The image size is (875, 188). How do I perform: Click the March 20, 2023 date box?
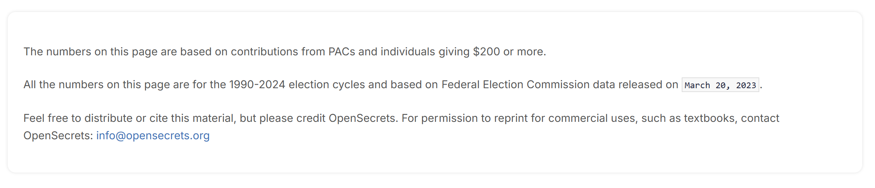pos(720,85)
